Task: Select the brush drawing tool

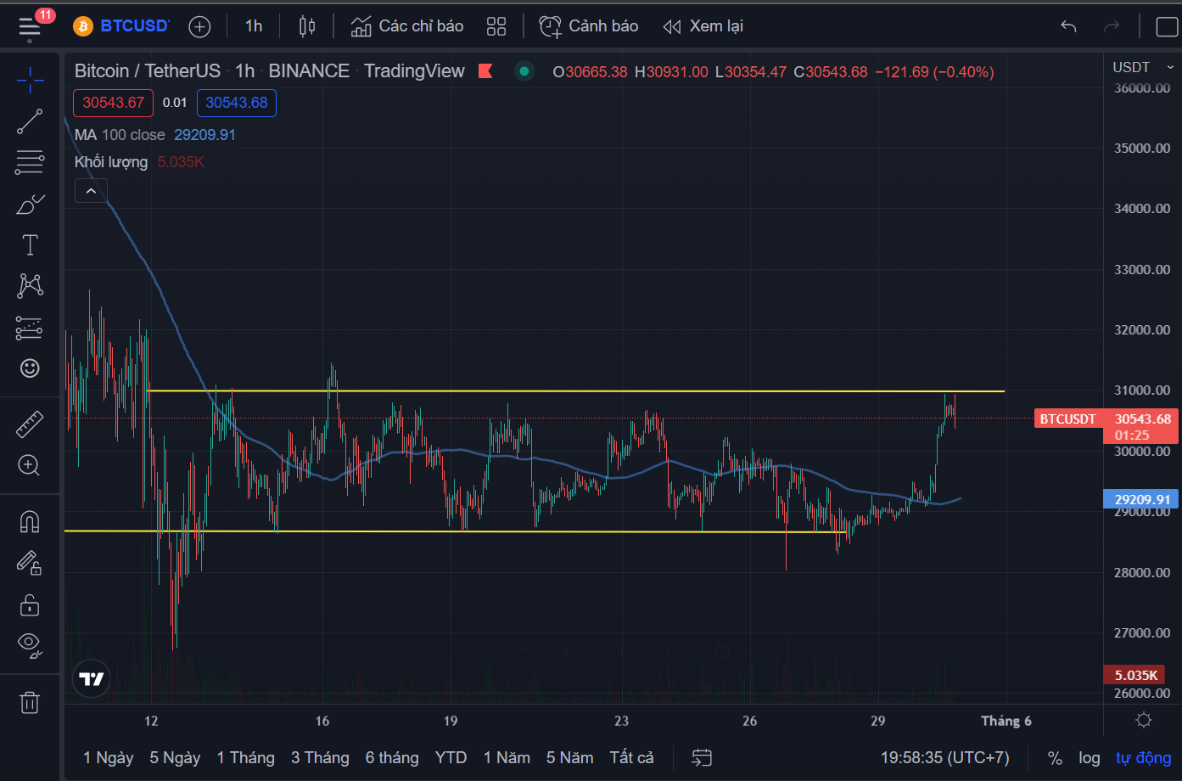Action: pos(30,205)
